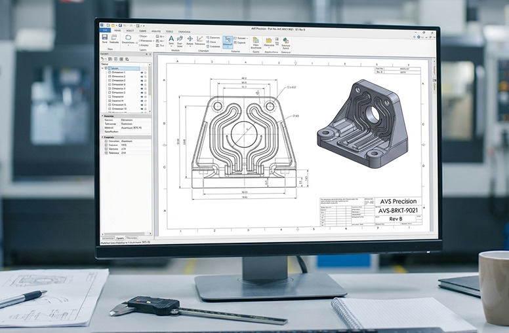Screen dimensions: 509x333
Task: Hide Dimension 2 using its eye icon
Action: [x=142, y=76]
